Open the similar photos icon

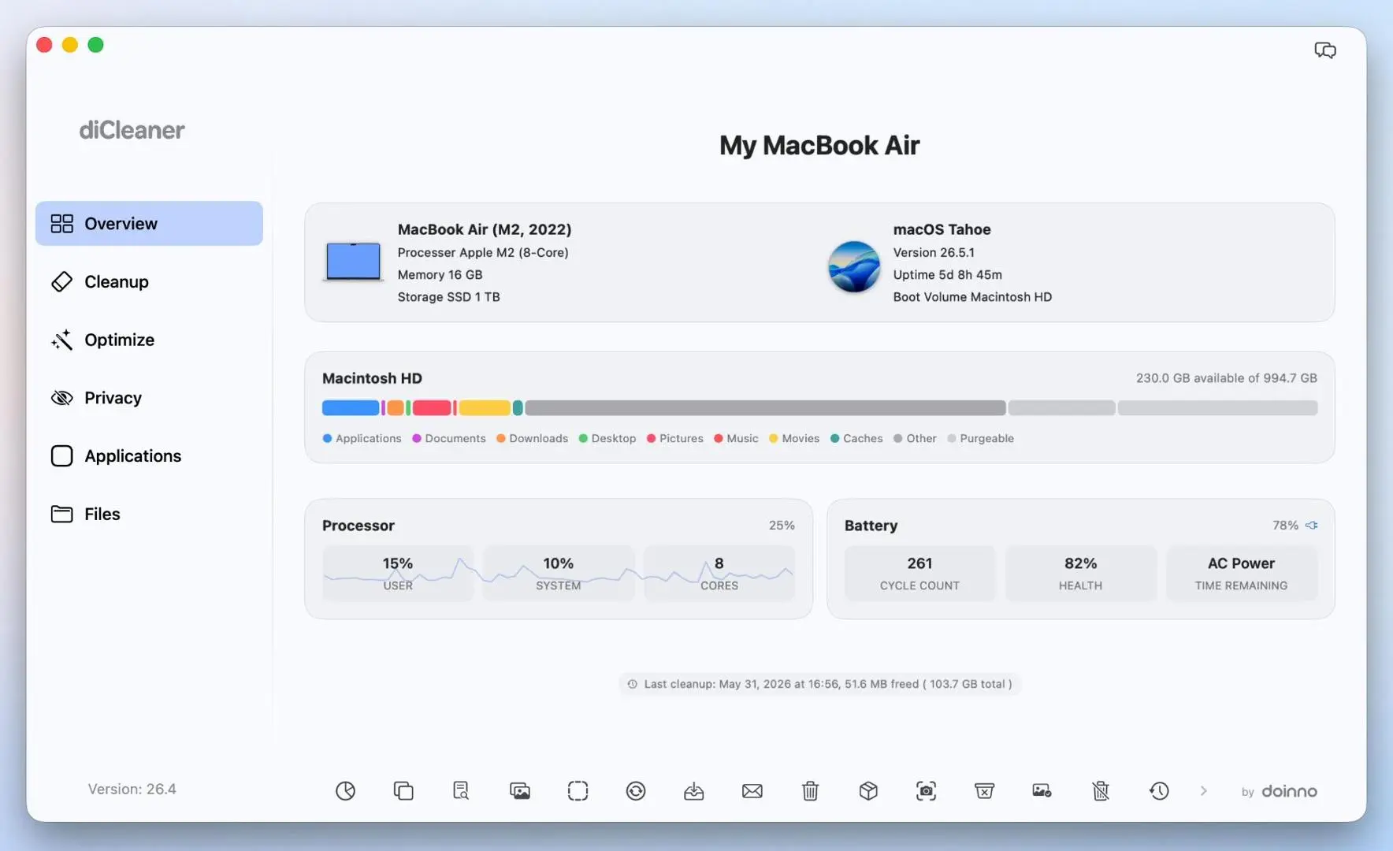tap(520, 790)
